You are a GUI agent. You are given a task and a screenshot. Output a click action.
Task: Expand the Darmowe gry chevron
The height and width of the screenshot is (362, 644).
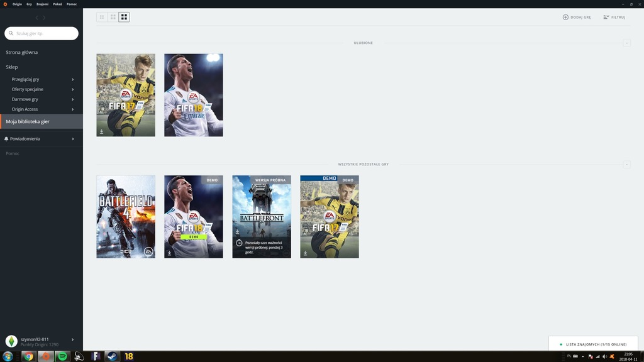[x=73, y=99]
